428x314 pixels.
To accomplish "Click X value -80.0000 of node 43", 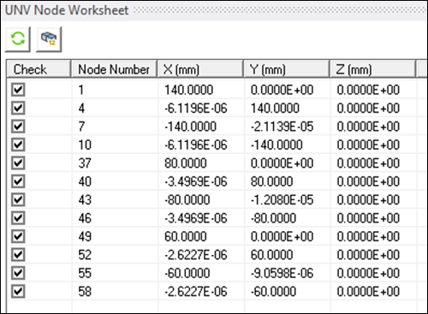I will point(187,200).
